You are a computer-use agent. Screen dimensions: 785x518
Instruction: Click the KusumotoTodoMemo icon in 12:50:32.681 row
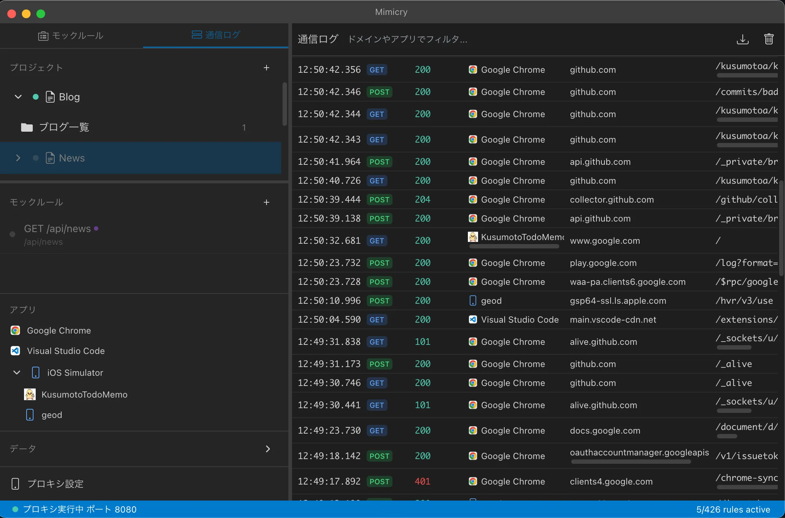(473, 237)
